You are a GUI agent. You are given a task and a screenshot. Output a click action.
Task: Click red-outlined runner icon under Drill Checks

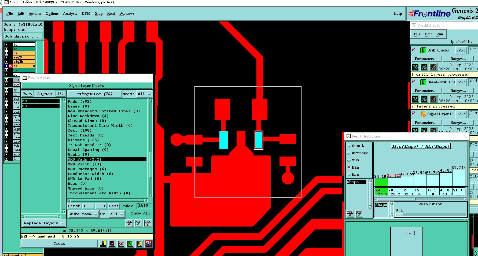(x=433, y=67)
